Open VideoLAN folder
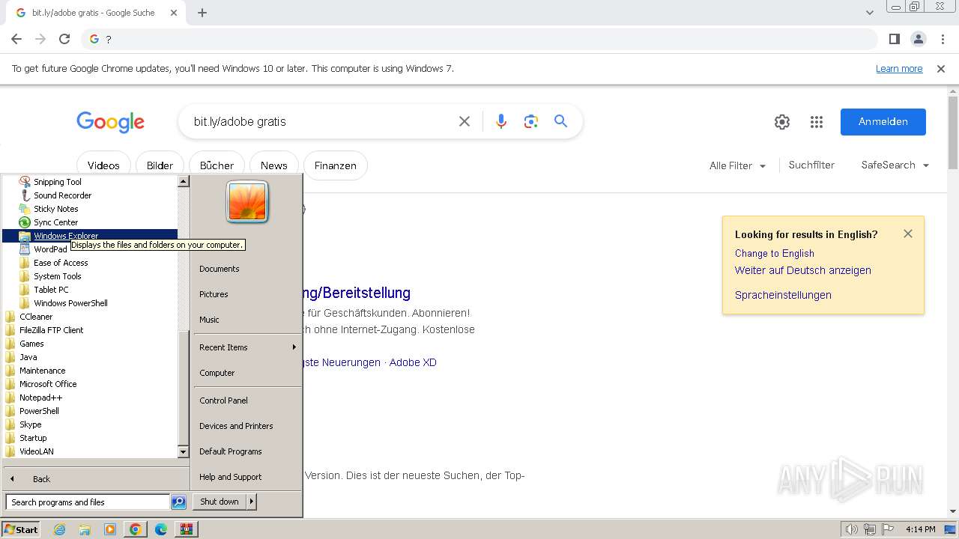 pyautogui.click(x=36, y=451)
